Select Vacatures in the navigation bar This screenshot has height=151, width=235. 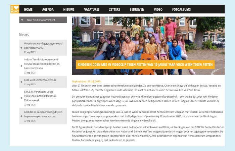pyautogui.click(x=92, y=9)
